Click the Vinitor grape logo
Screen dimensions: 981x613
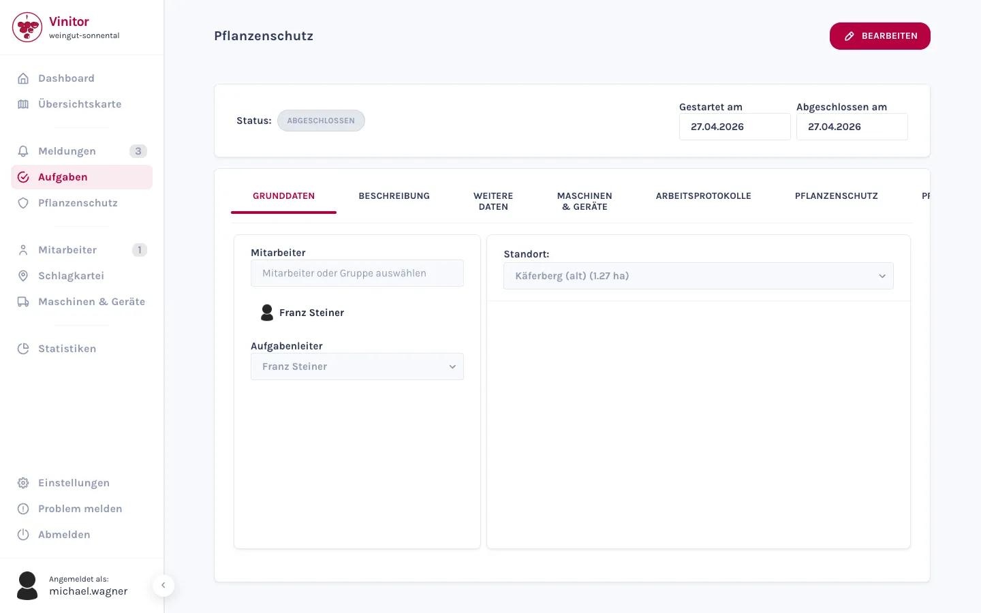pos(27,27)
